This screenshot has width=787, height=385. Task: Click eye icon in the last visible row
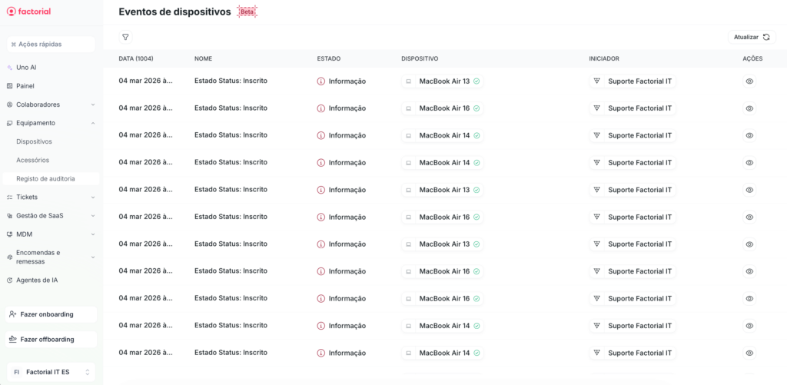click(x=749, y=353)
